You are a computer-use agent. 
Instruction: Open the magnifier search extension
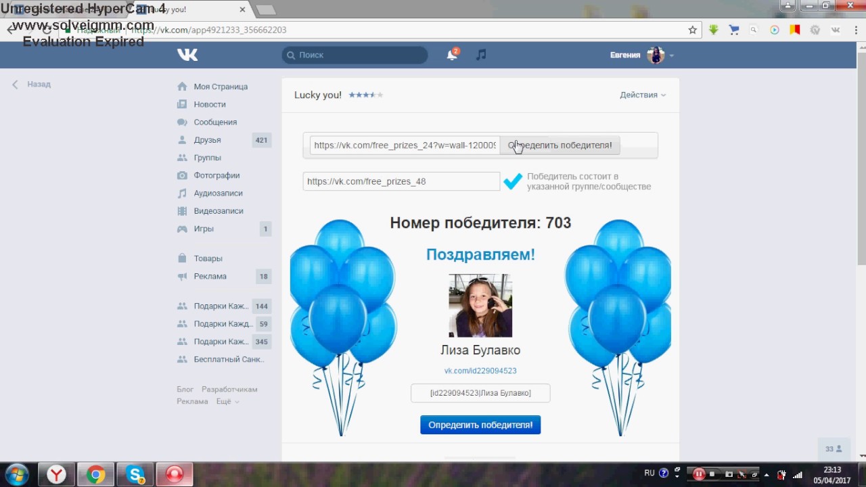[754, 30]
